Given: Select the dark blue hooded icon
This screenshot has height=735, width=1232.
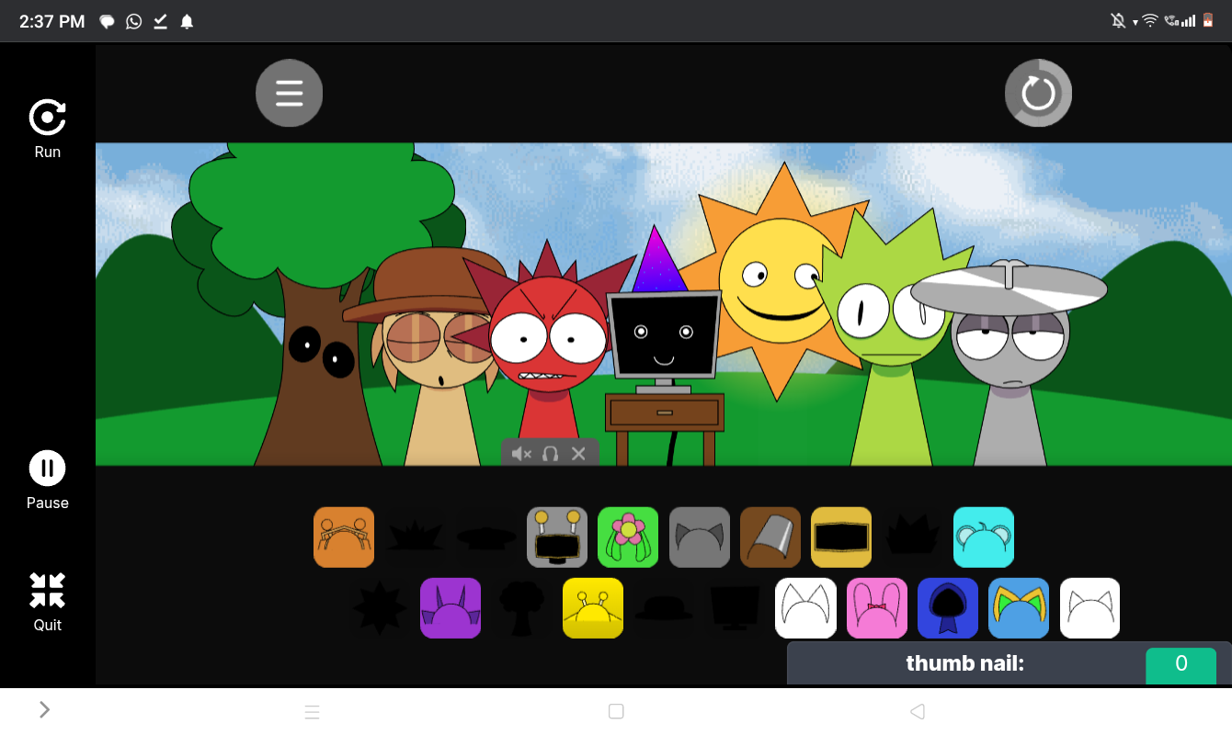Looking at the screenshot, I should (x=948, y=608).
